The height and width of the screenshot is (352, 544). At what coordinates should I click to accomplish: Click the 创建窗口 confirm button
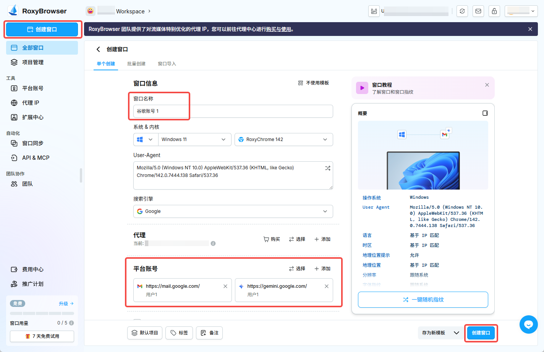[x=481, y=333]
